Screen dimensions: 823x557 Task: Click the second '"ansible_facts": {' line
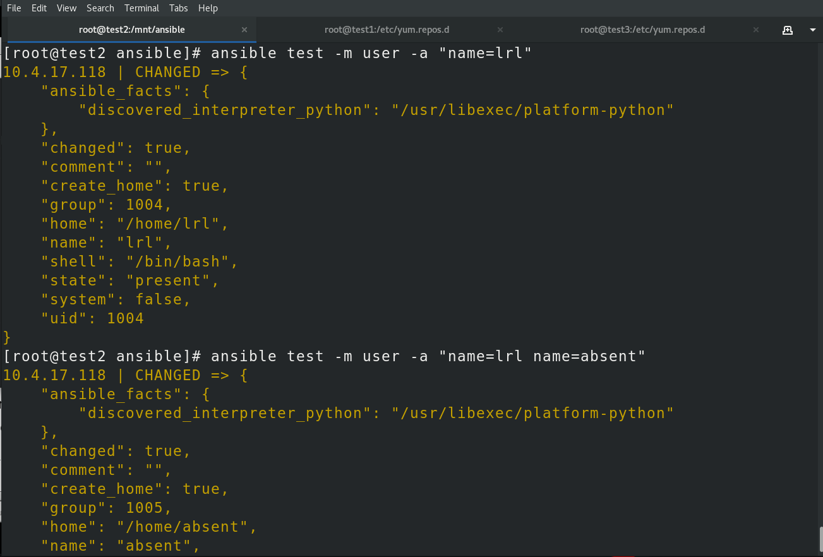click(x=126, y=394)
